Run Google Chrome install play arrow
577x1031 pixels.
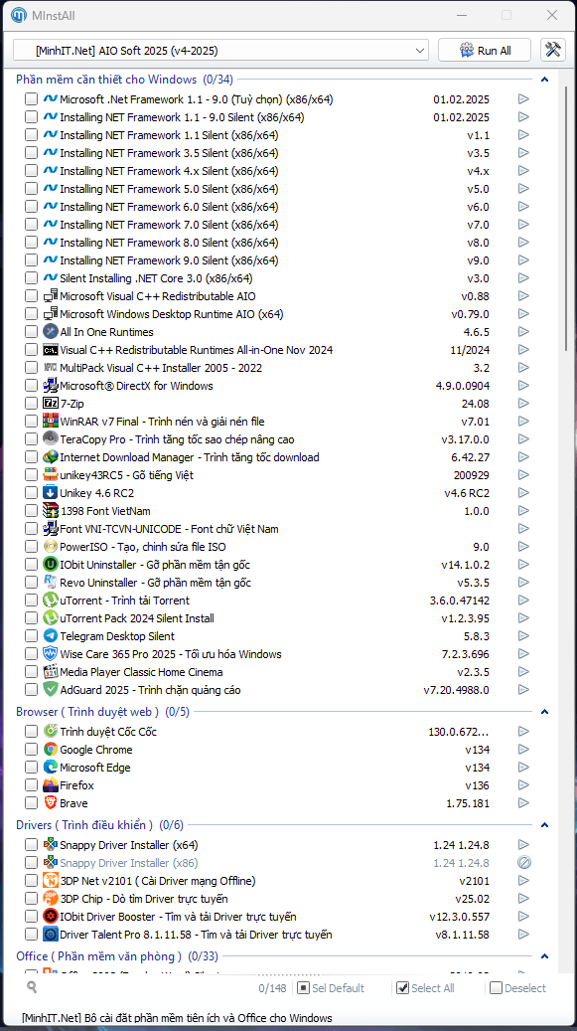pyautogui.click(x=523, y=750)
